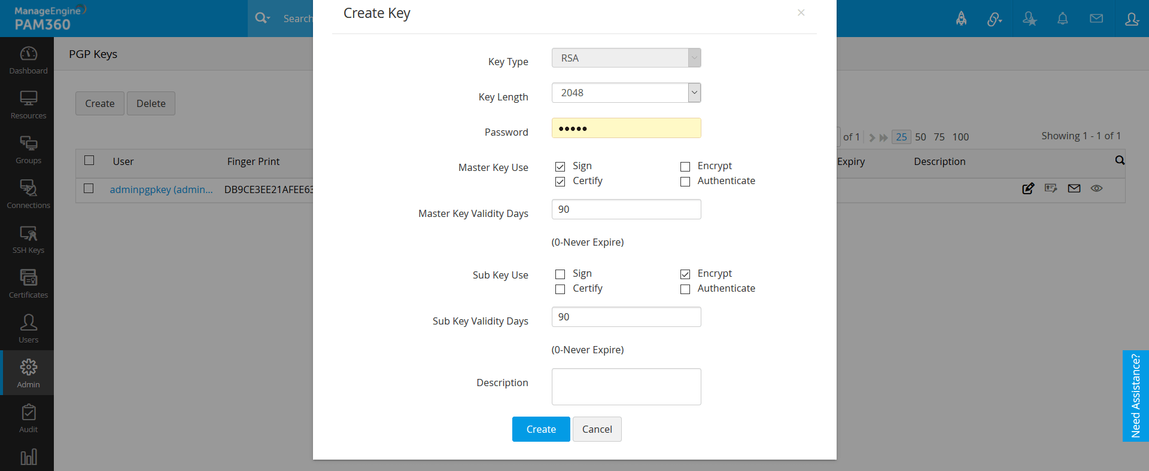
Task: Open the Users menu in sidebar
Action: click(28, 329)
